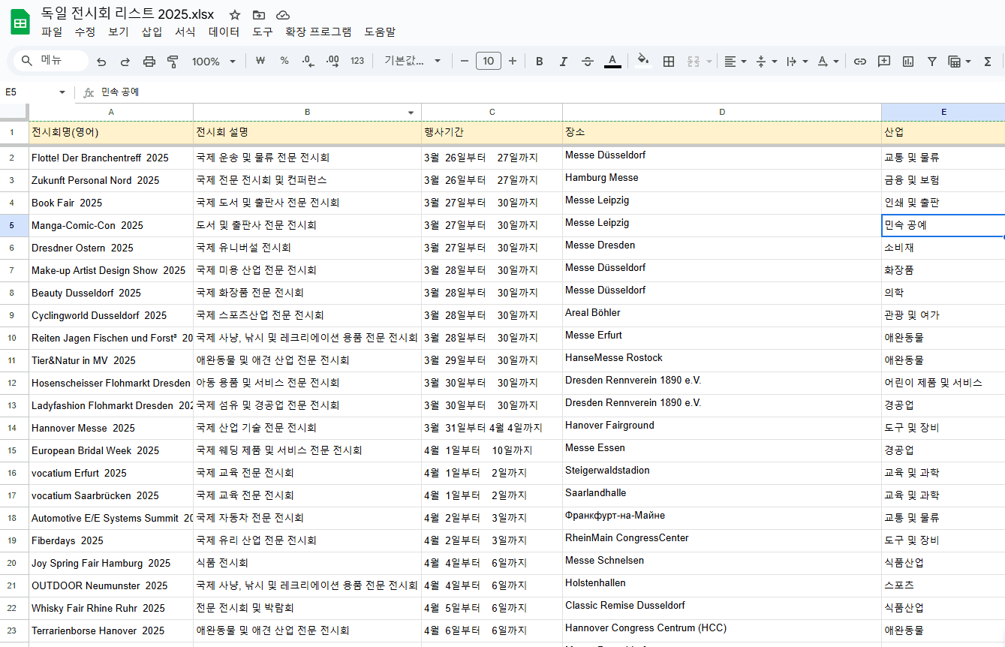Screen dimensions: 1005x647
Task: Open the fill color picker
Action: tap(642, 62)
